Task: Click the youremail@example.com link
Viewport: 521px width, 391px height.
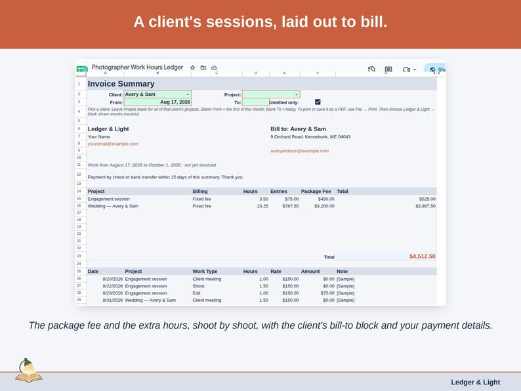Action: [x=113, y=144]
